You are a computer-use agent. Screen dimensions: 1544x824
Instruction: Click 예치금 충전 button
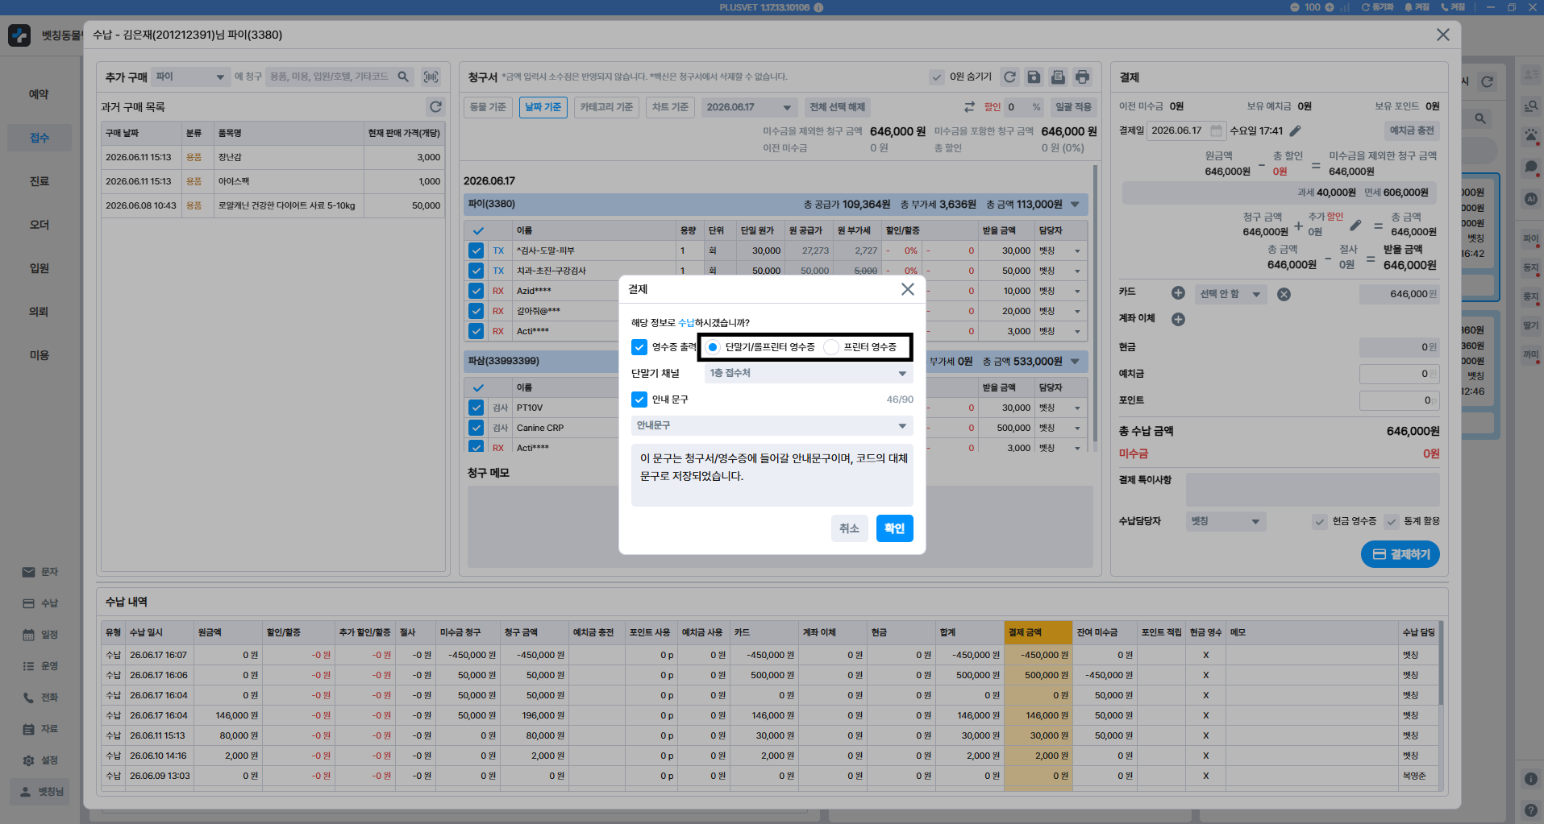tap(1412, 130)
